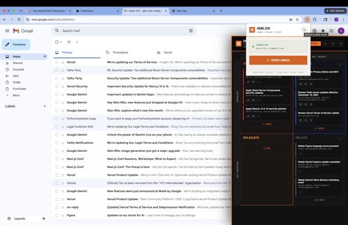Screen dimensions: 348x225
Task: Open the Review Vercel Terms of Service email
Action: coord(311,120)
